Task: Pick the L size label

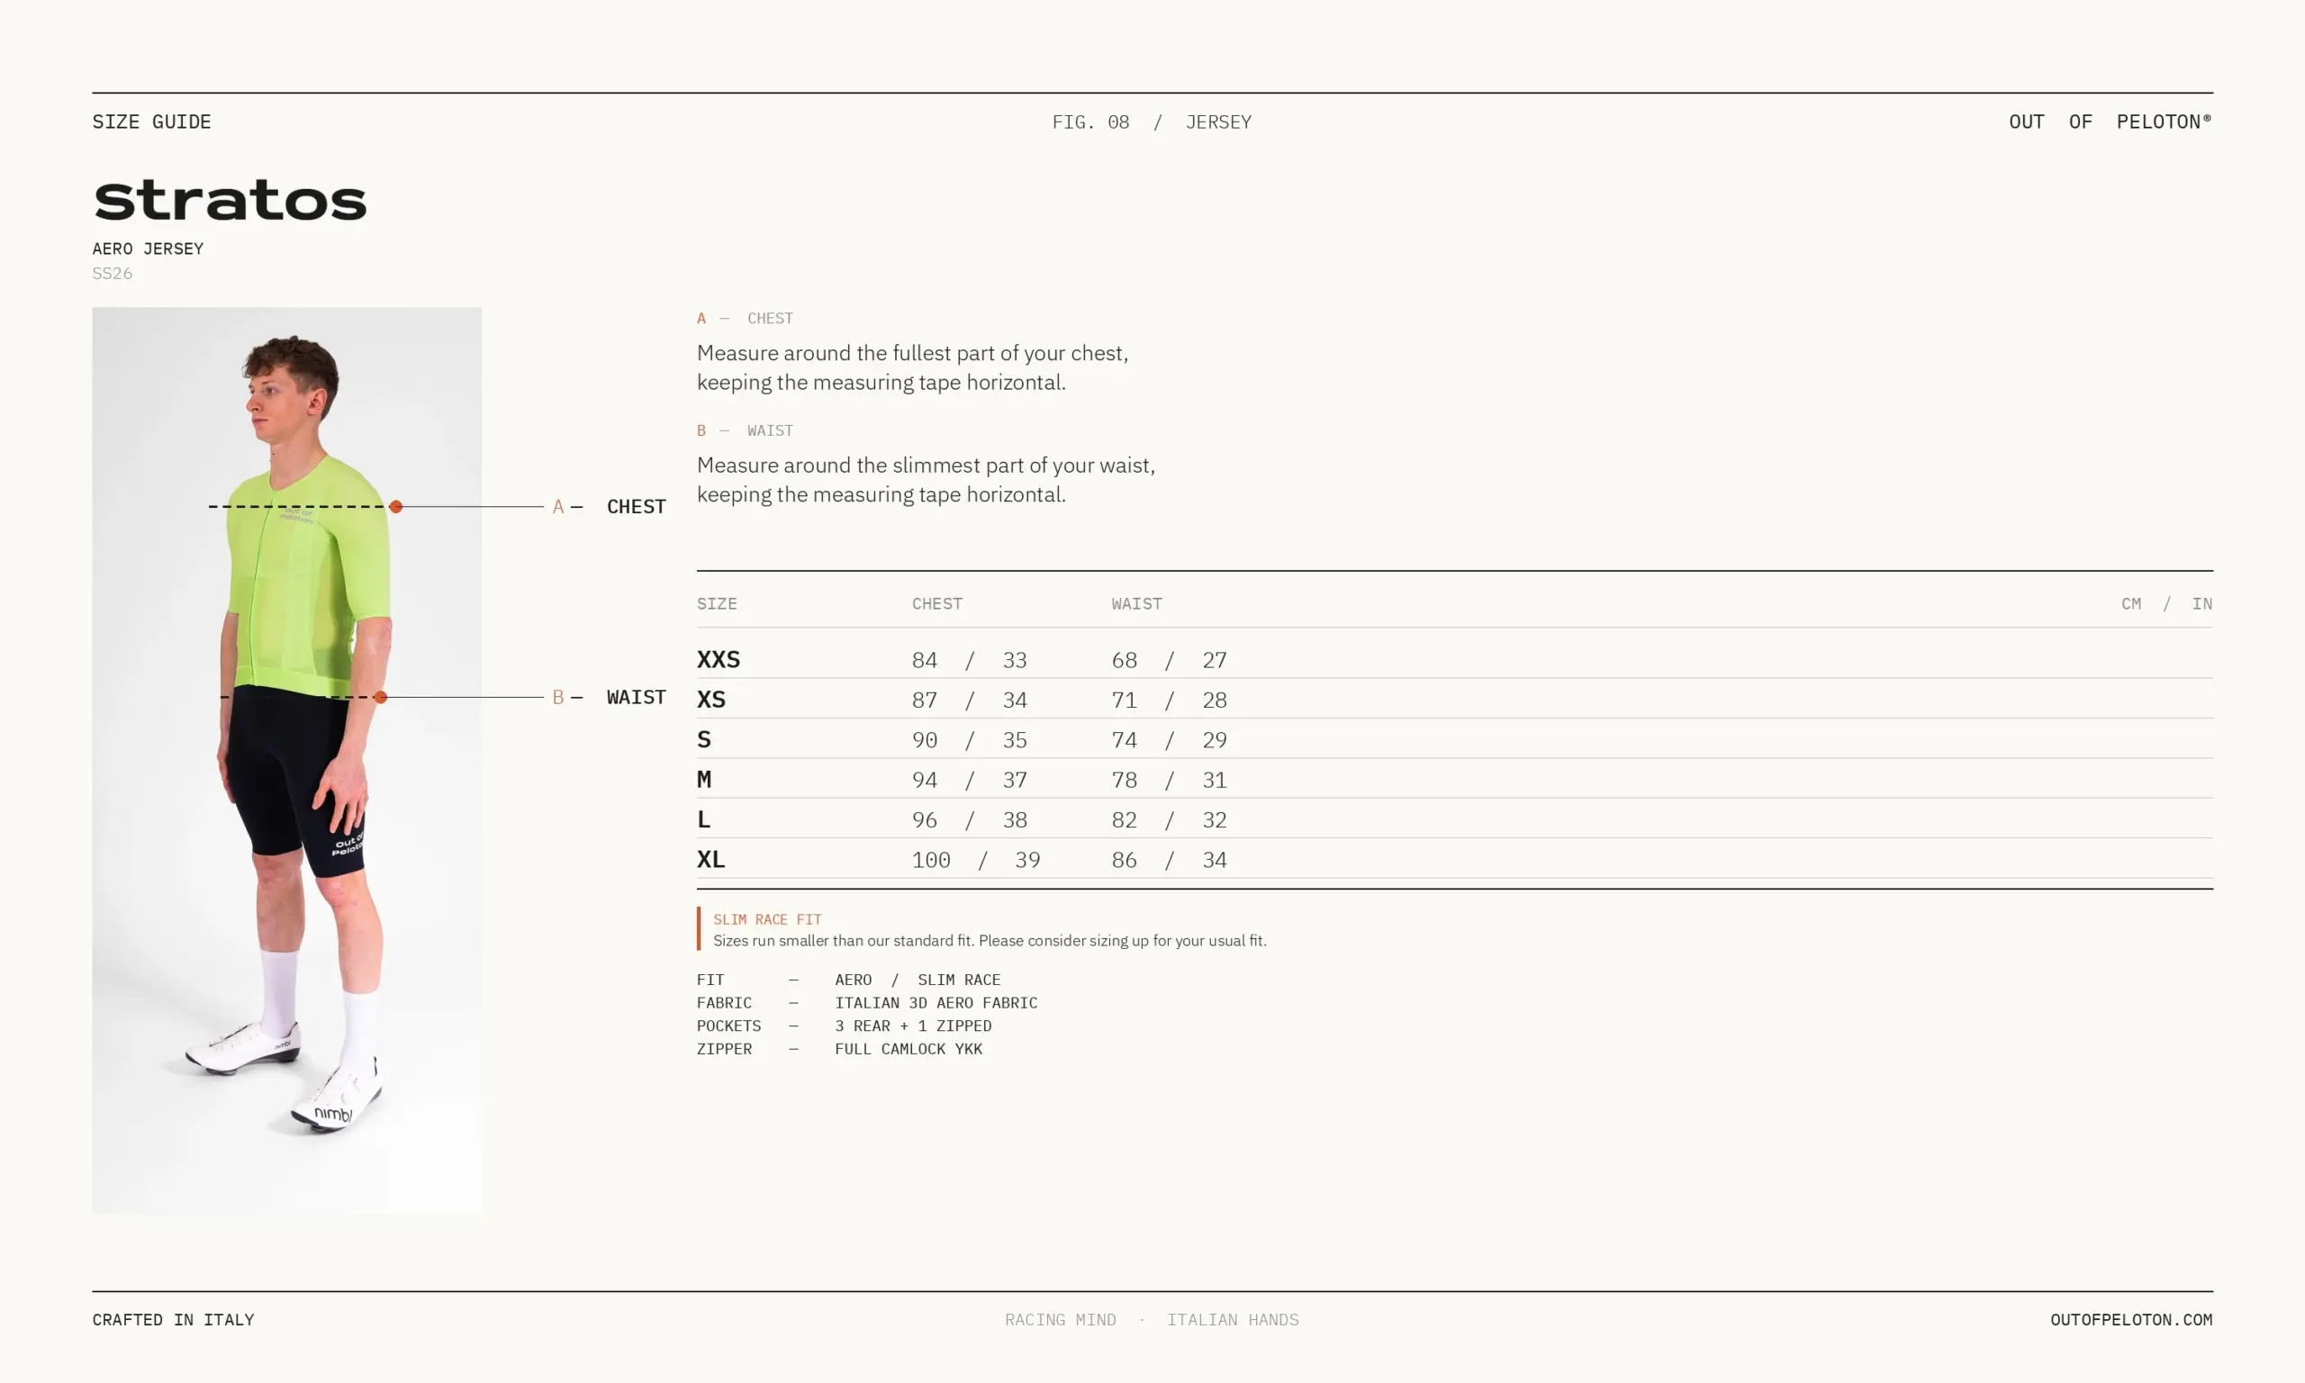Action: point(704,820)
